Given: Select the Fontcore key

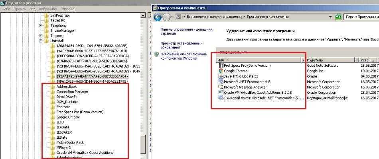Looking at the screenshot, I should (63, 107).
